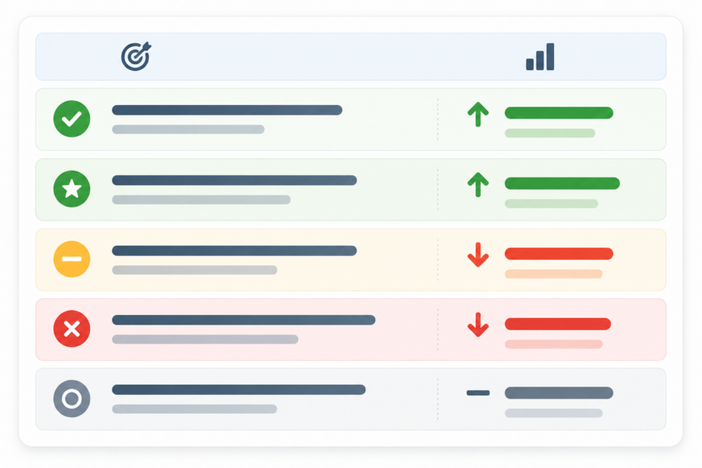Click the red down arrow in yellow row
The width and height of the screenshot is (702, 468).
[x=478, y=255]
